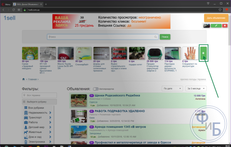Click green pencil edit button
231x147 pixels.
pos(216,26)
